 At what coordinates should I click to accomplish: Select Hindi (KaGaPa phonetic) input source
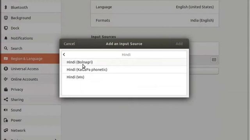[124, 70]
